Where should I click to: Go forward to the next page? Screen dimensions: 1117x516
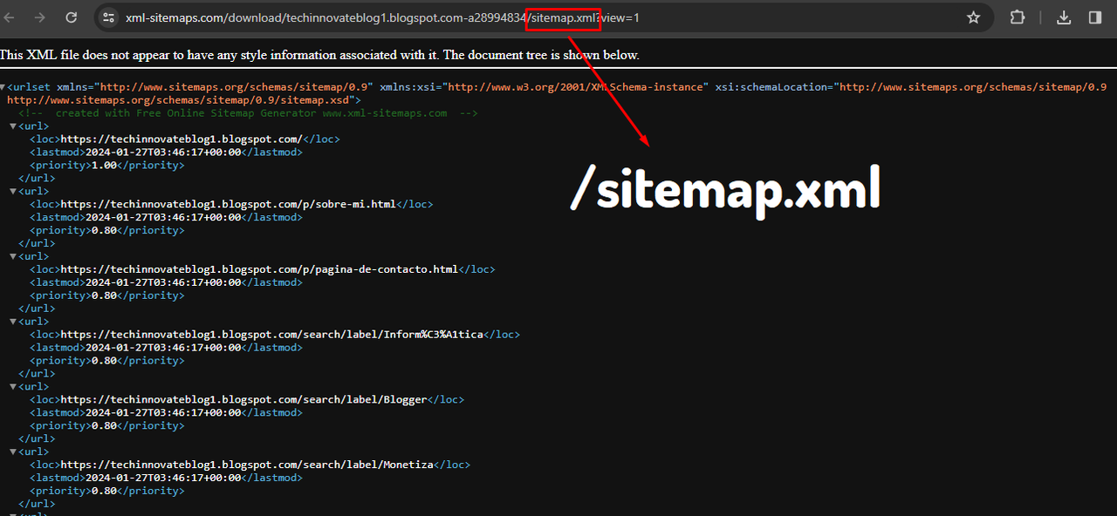(x=40, y=17)
